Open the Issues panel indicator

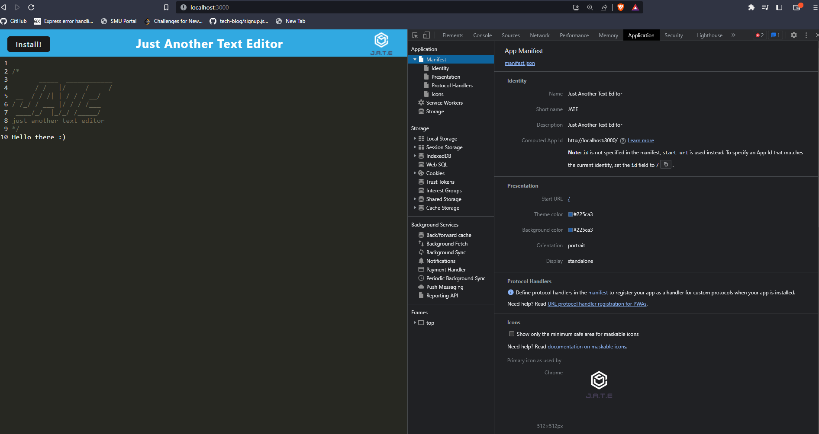775,35
